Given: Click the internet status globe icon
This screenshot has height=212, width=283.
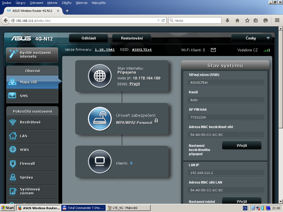Looking at the screenshot, I should pos(99,76).
